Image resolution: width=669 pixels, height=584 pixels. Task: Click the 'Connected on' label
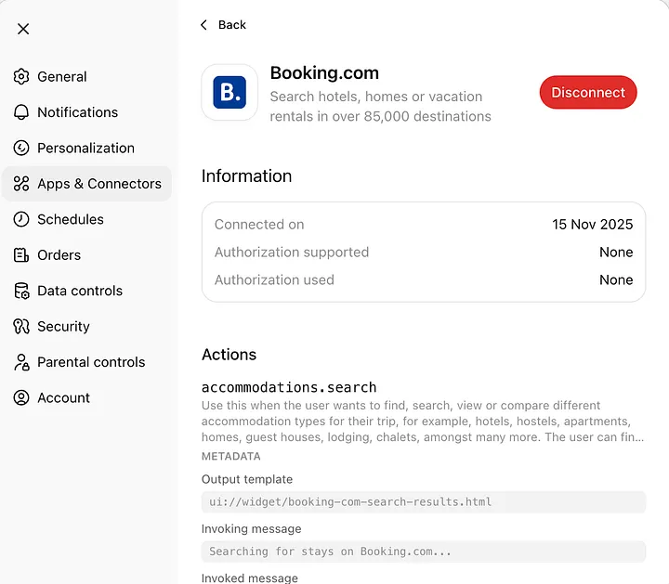(x=259, y=225)
